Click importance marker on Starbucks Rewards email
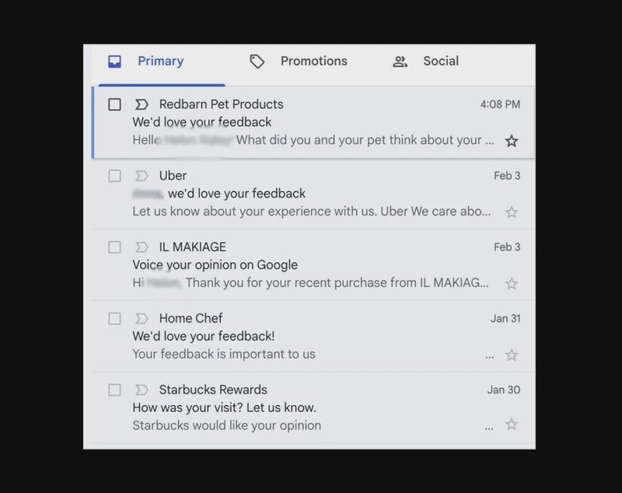 point(142,390)
